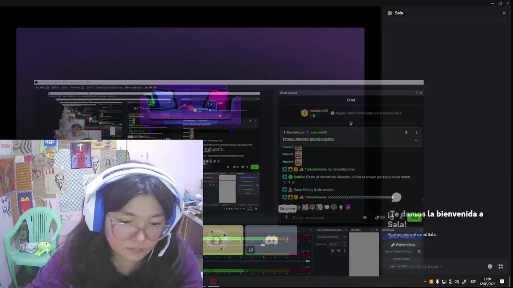Click the muted camera icon on Discord thumbnail

coord(250,250)
